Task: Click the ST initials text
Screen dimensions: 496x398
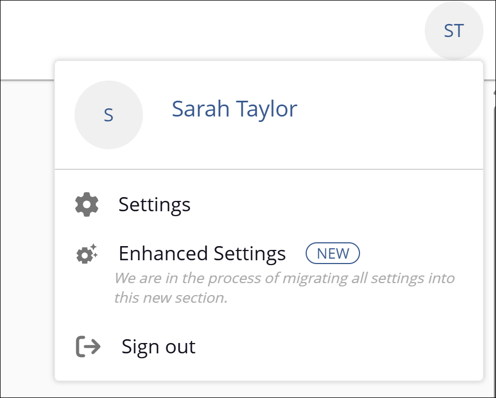Action: pyautogui.click(x=454, y=30)
